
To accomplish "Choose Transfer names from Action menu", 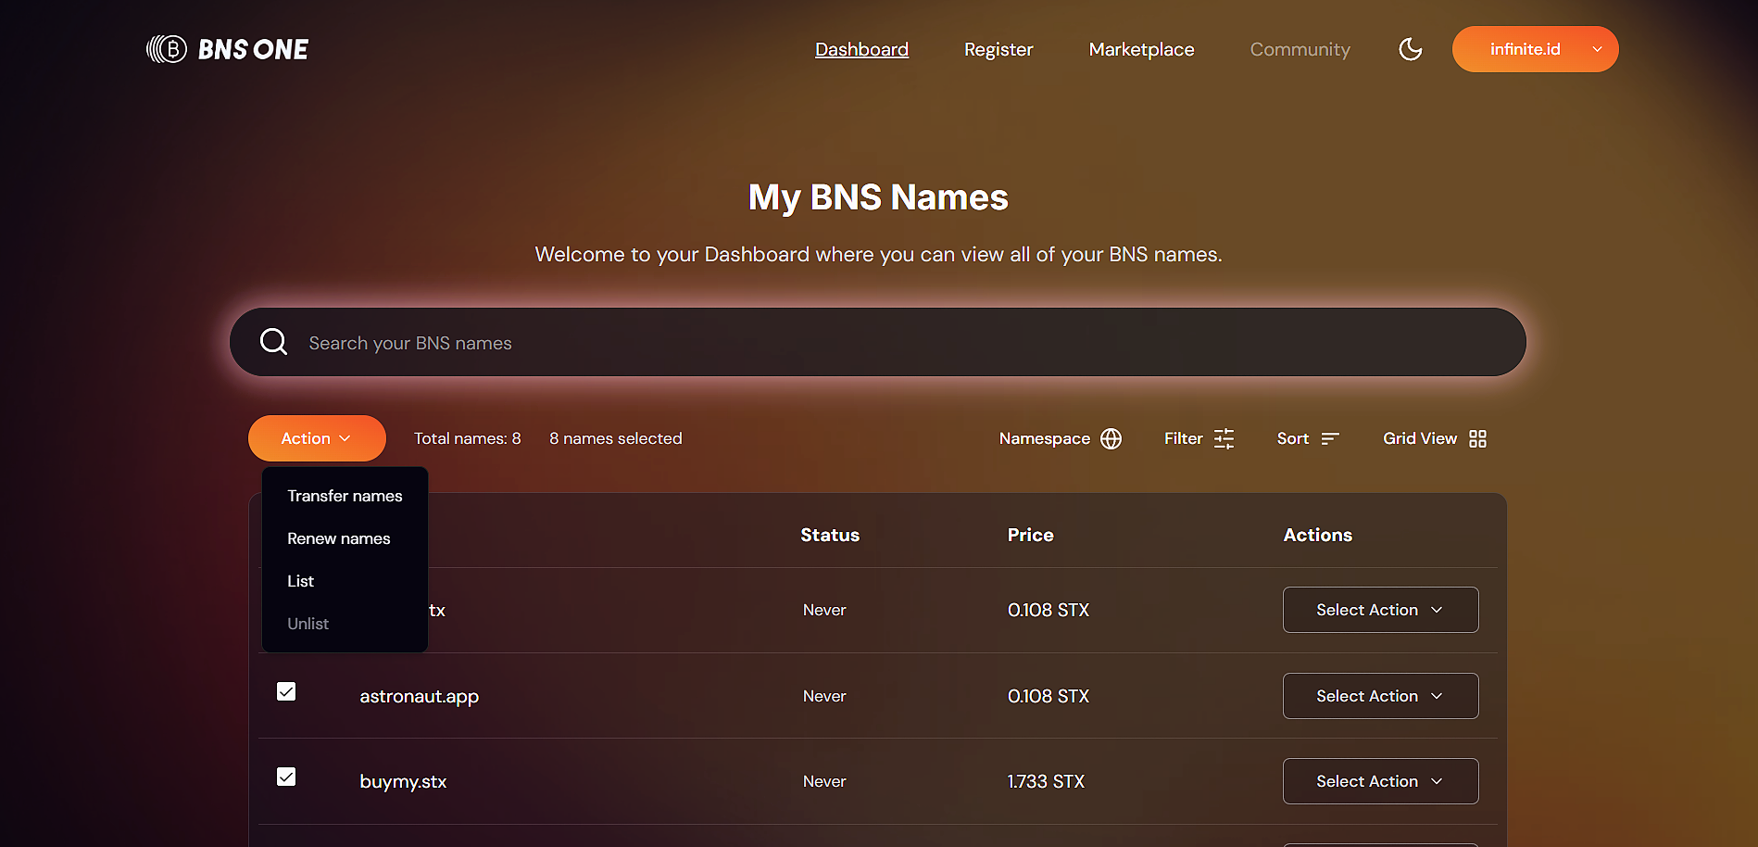I will pos(345,496).
